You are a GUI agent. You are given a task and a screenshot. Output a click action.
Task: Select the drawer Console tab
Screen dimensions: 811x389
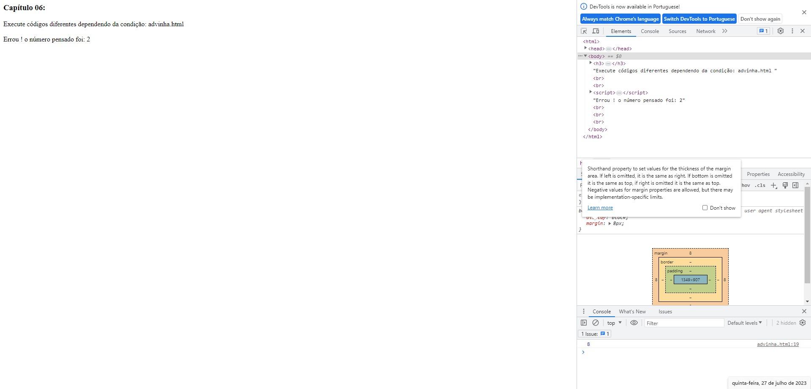[x=601, y=312]
